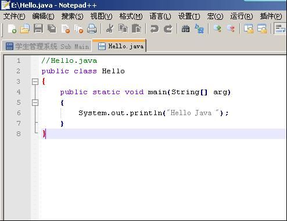287x221 pixels.
Task: Open the 文件(F) menu
Action: click(14, 16)
